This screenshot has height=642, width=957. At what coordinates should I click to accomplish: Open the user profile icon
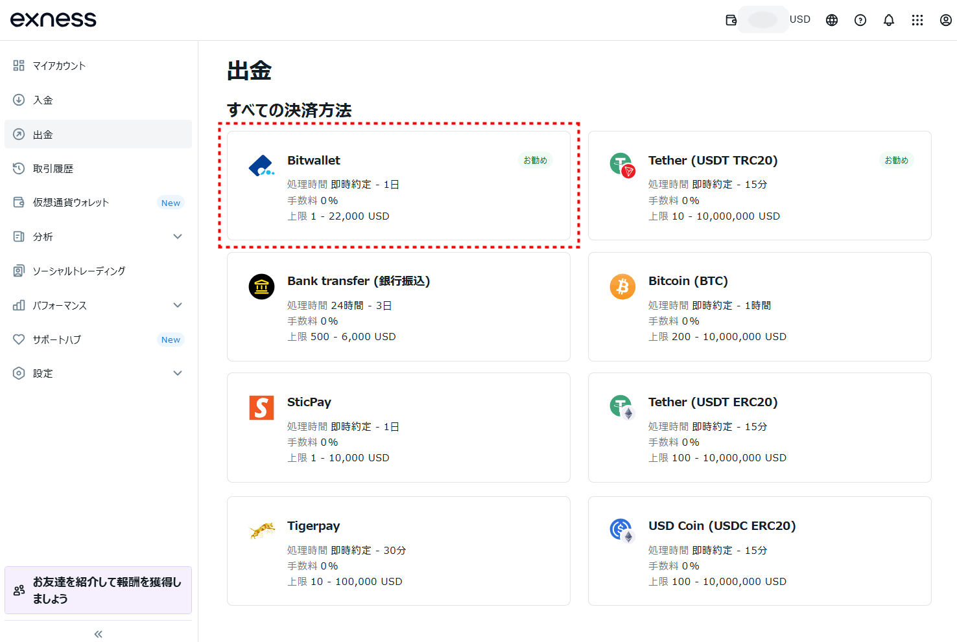pos(946,20)
